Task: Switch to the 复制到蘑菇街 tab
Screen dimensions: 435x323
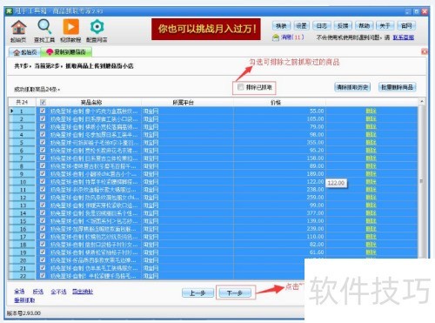Action: point(66,52)
